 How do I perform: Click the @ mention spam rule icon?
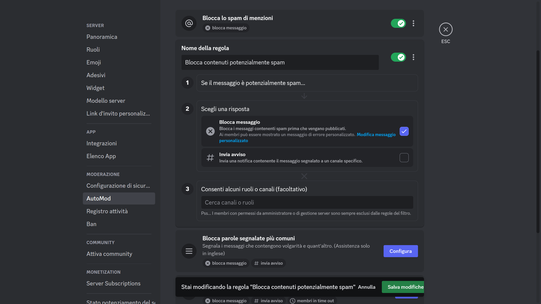tap(189, 23)
